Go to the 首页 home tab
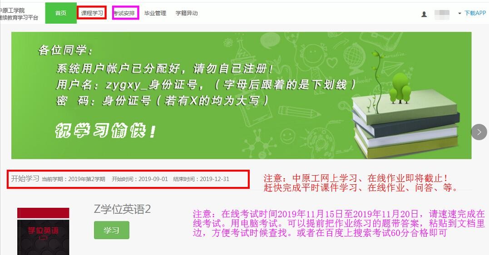 pos(61,13)
